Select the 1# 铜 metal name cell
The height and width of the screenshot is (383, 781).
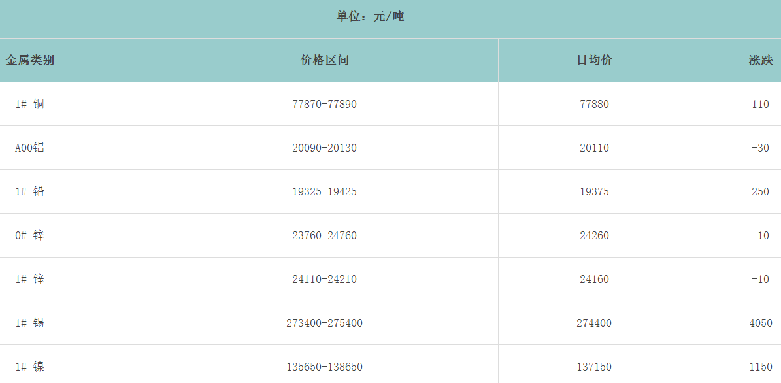tap(30, 104)
